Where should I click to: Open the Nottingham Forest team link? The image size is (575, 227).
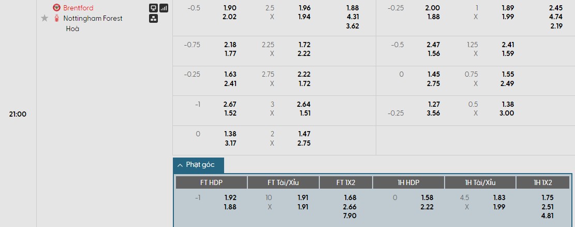[93, 18]
